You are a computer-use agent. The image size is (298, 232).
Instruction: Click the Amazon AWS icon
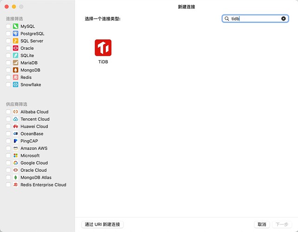tap(16, 148)
